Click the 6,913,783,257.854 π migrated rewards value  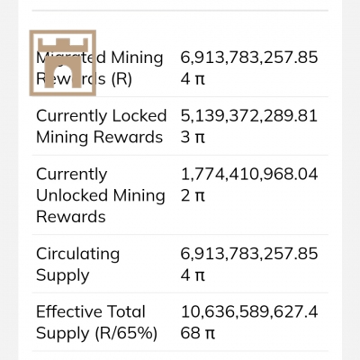[x=249, y=68]
